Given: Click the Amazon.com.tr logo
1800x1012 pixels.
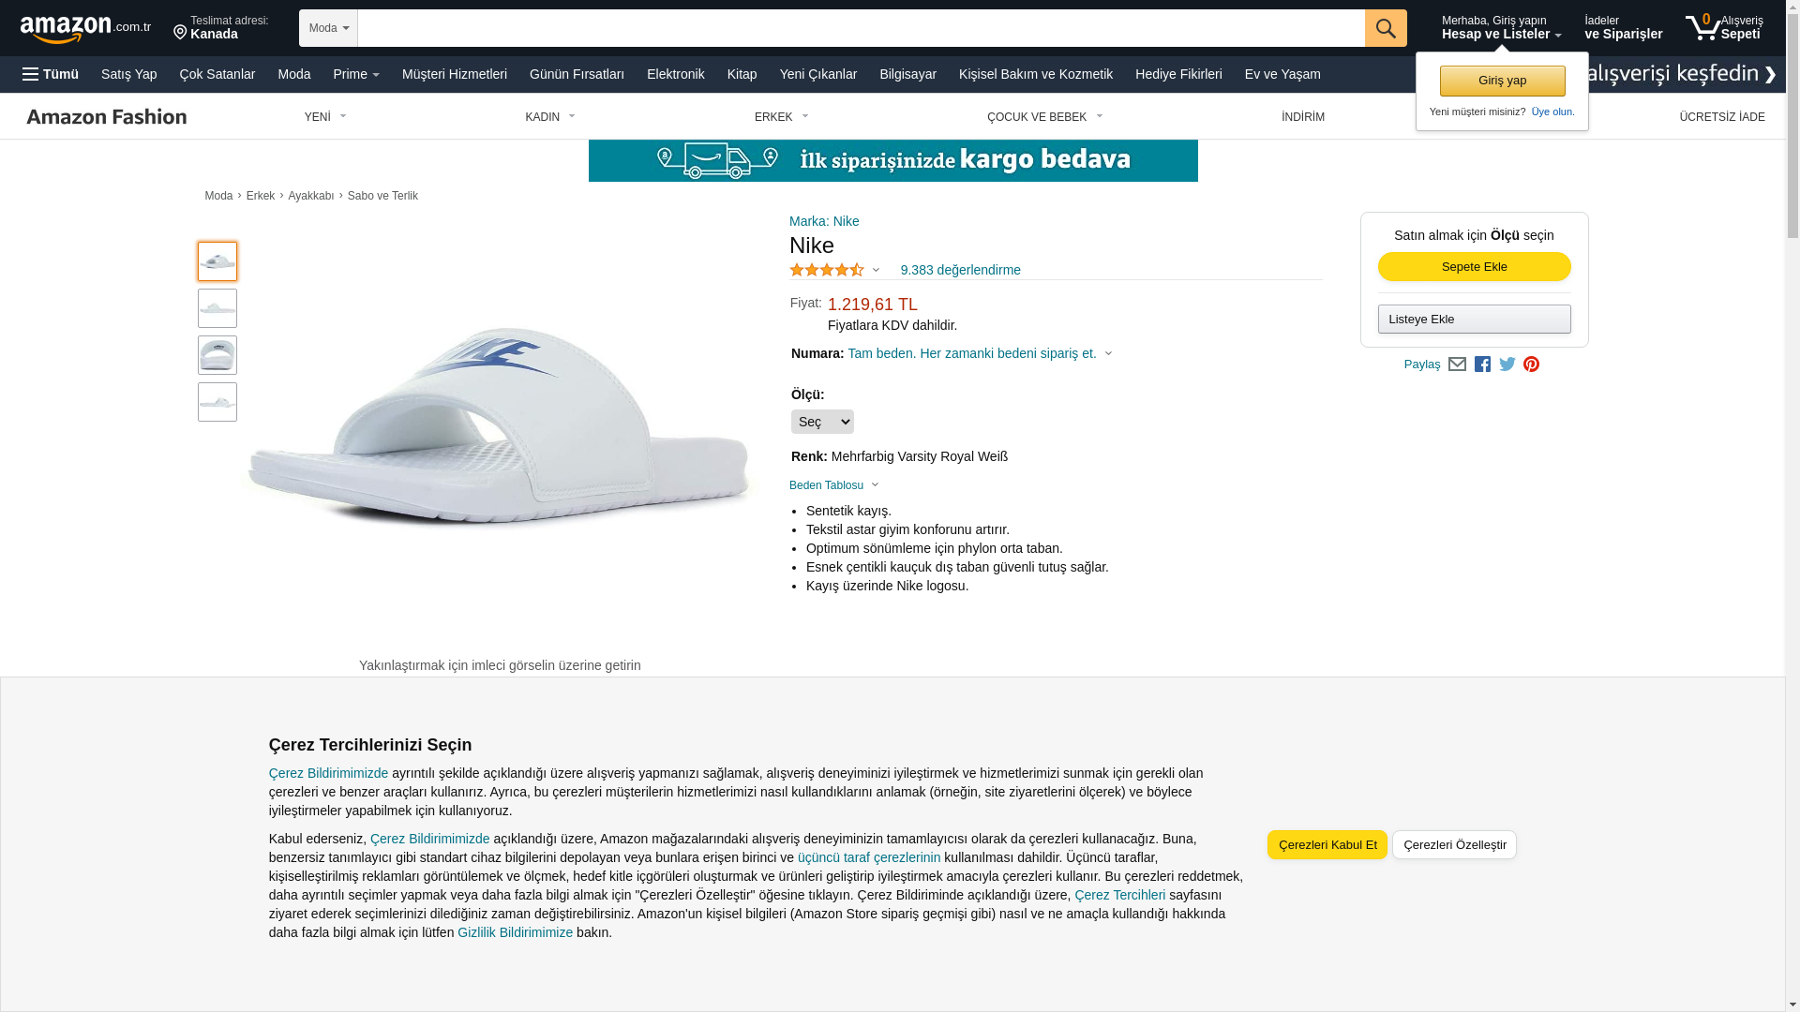Looking at the screenshot, I should coord(85,29).
